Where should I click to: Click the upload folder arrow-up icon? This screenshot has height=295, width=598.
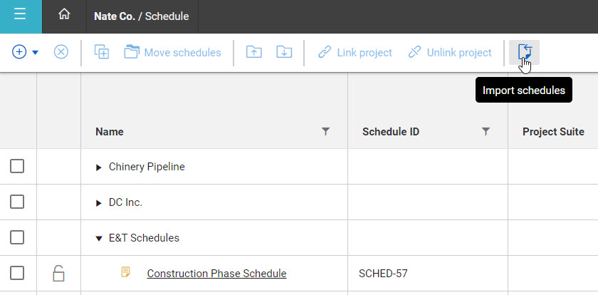coord(253,52)
